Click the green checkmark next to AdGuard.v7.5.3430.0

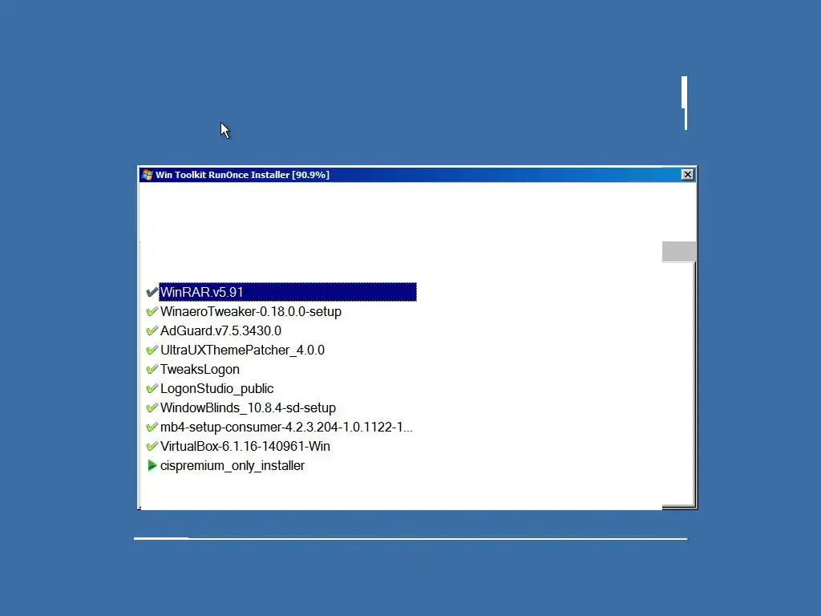[x=152, y=330]
